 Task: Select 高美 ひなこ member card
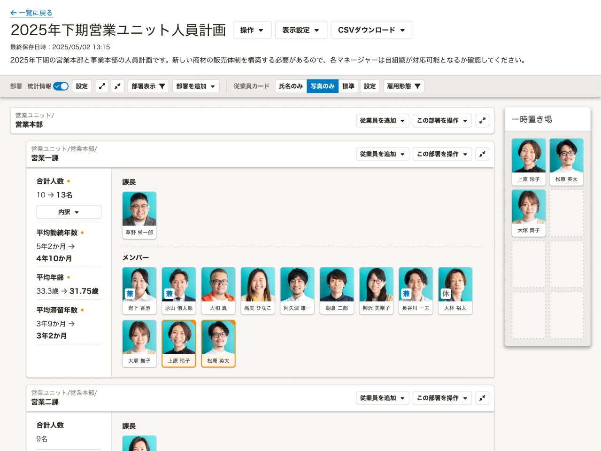(x=258, y=291)
